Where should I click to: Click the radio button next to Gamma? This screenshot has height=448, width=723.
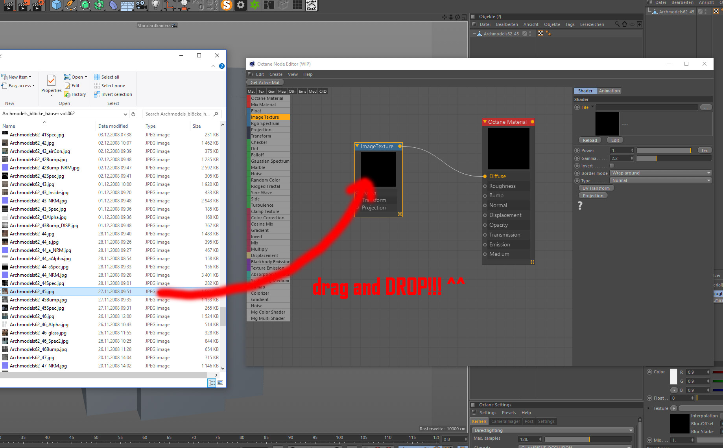coord(577,158)
